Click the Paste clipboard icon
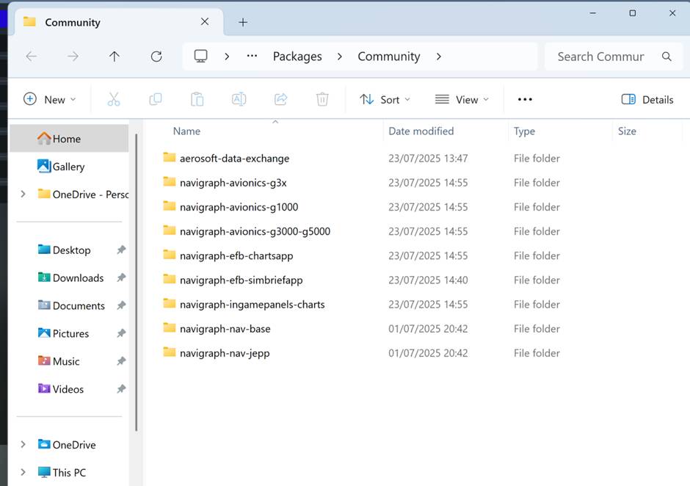This screenshot has width=690, height=486. pos(197,100)
